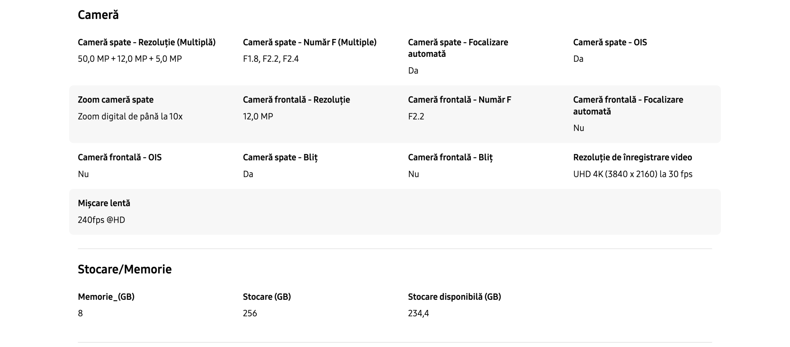This screenshot has width=790, height=347.
Task: Click the Cameră section heading
Action: click(x=98, y=15)
